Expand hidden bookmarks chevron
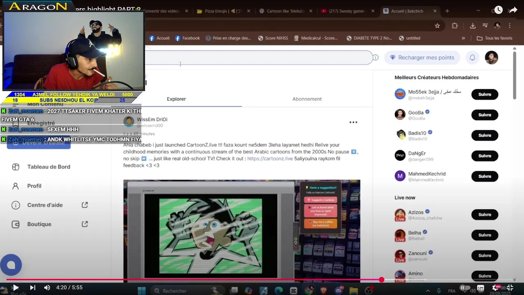Viewport: 524px width, 295px height. click(463, 38)
